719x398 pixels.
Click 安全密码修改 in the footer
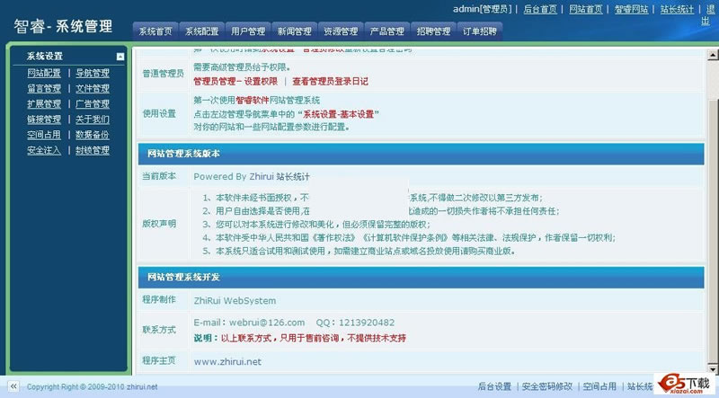pyautogui.click(x=548, y=387)
